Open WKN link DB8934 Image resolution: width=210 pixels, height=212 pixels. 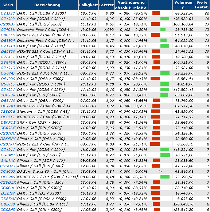point(8,41)
